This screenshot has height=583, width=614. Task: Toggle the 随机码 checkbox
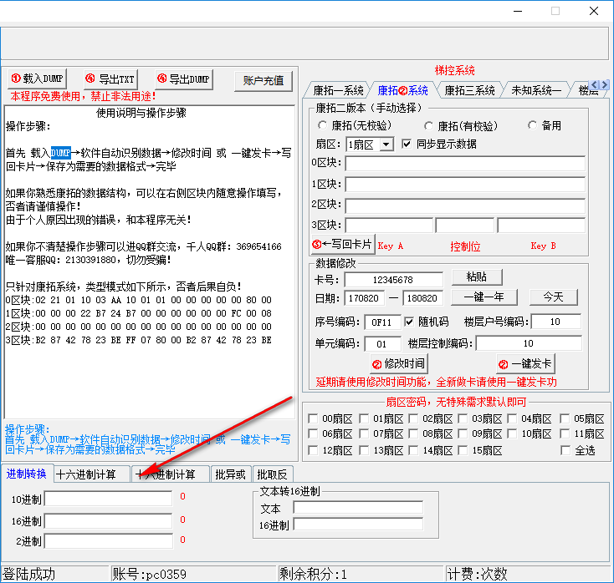coord(409,322)
